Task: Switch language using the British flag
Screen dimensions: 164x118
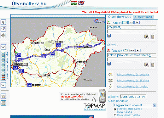Action: click(81, 3)
